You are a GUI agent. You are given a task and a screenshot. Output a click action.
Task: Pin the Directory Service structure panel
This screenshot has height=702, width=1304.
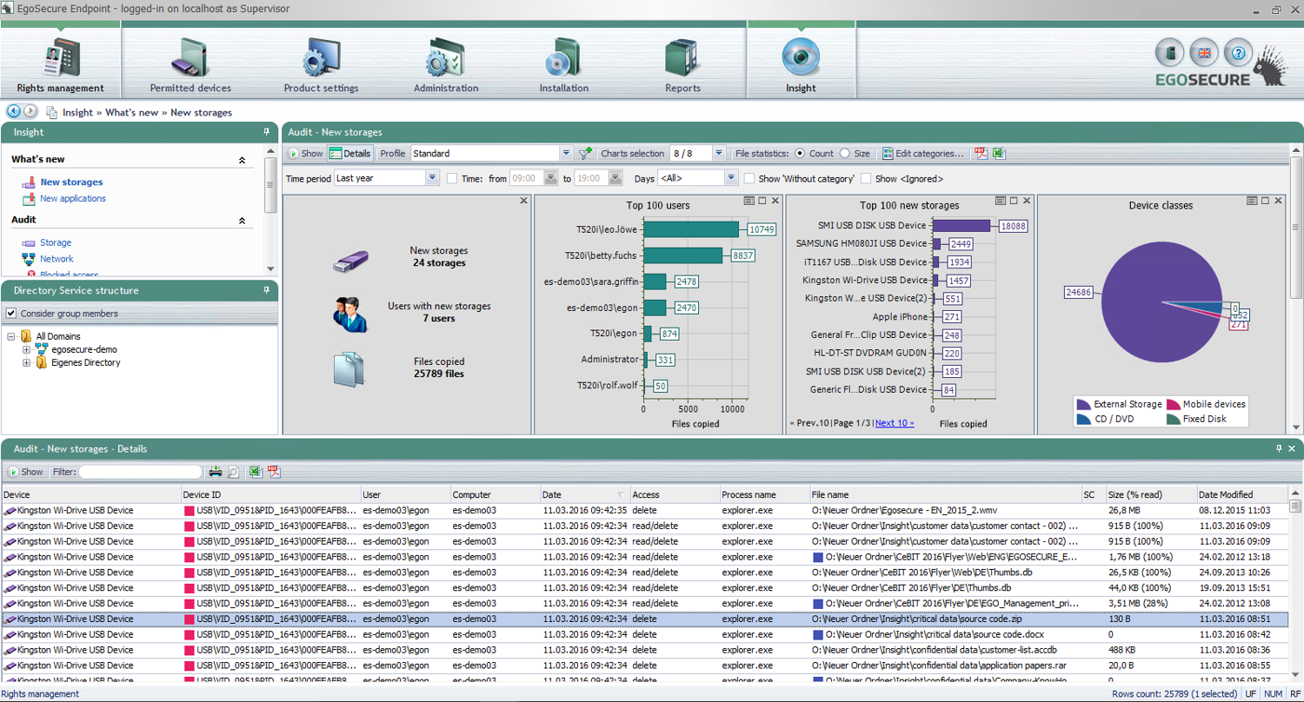pyautogui.click(x=267, y=290)
